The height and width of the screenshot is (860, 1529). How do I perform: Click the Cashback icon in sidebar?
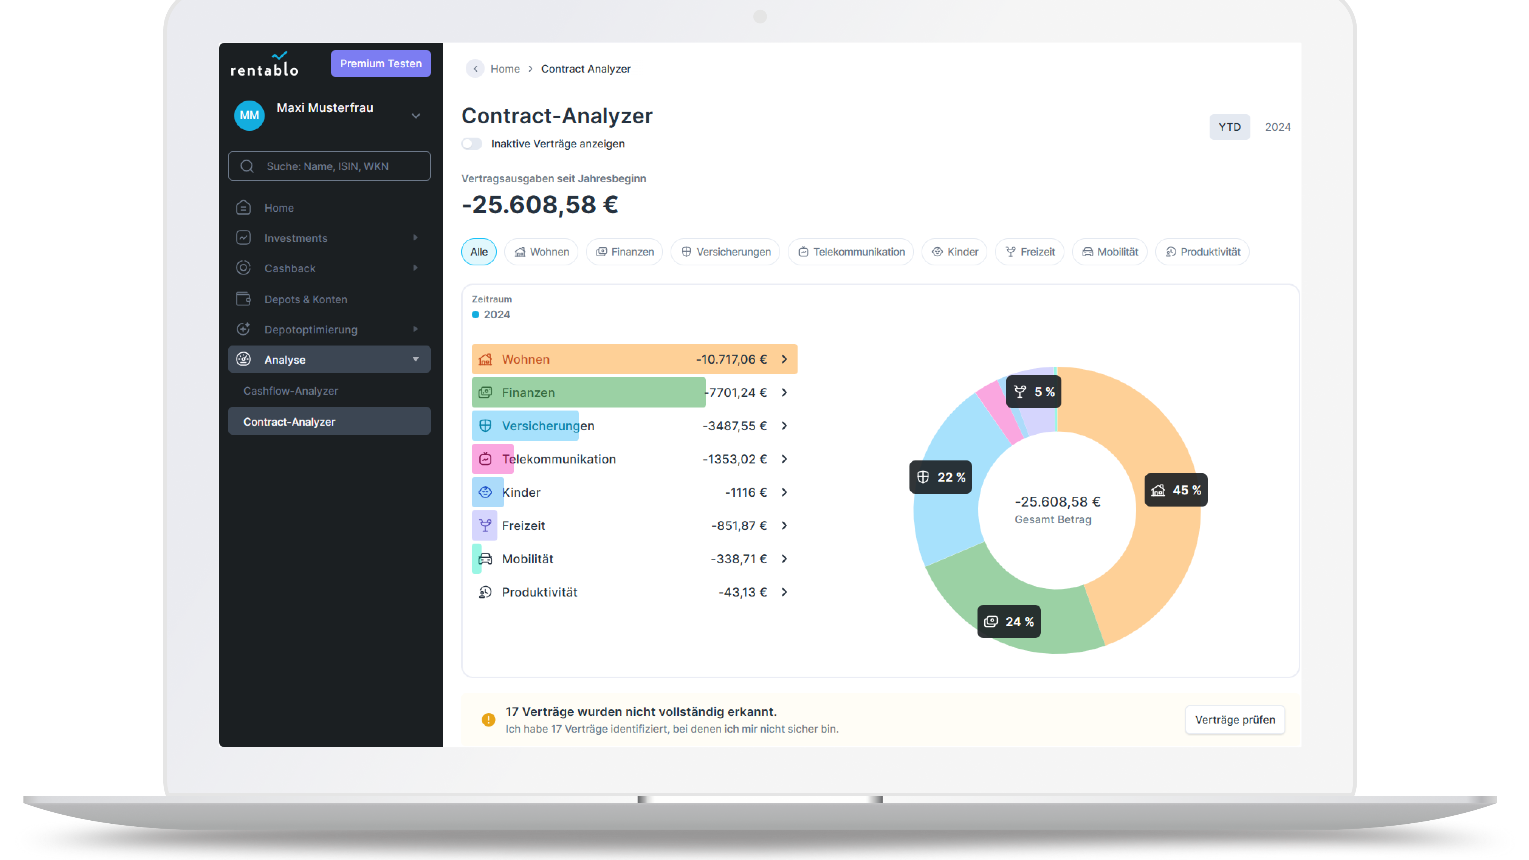(243, 268)
